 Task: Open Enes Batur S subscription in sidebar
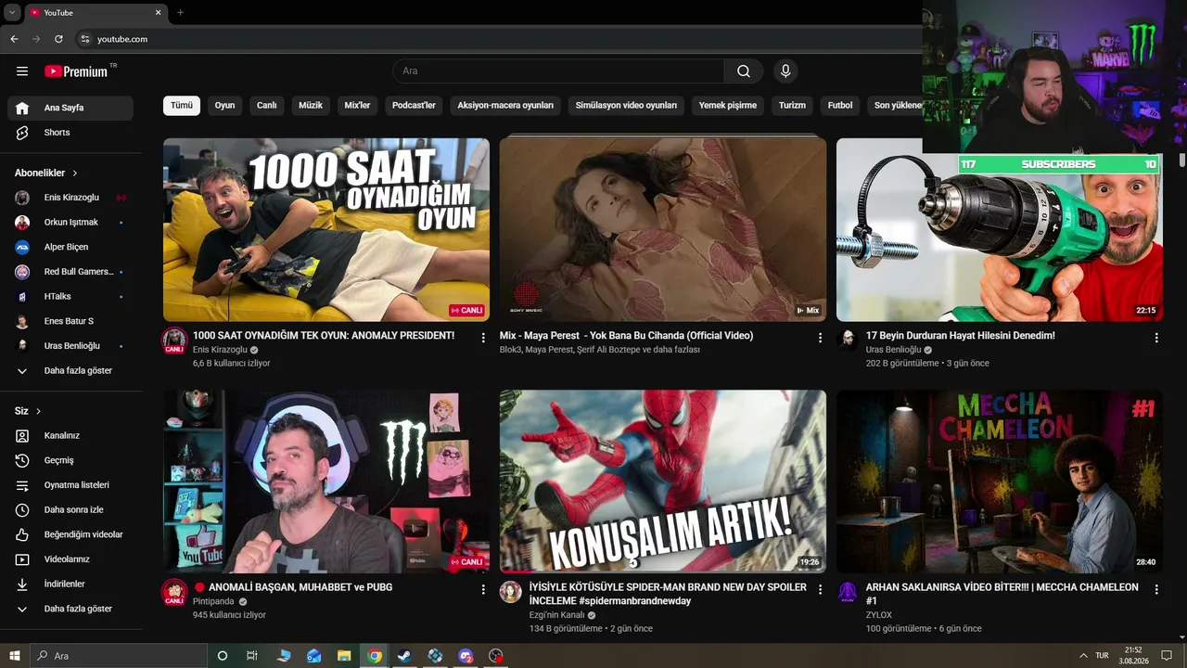[70, 322]
